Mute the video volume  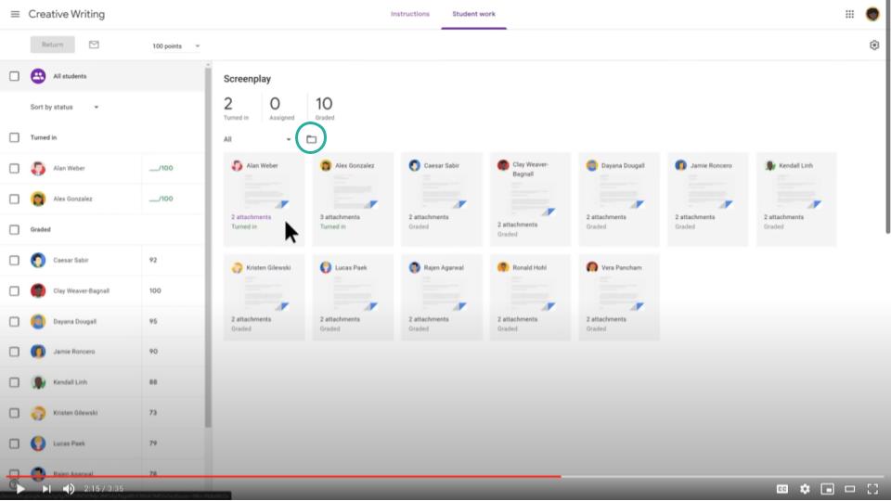69,489
